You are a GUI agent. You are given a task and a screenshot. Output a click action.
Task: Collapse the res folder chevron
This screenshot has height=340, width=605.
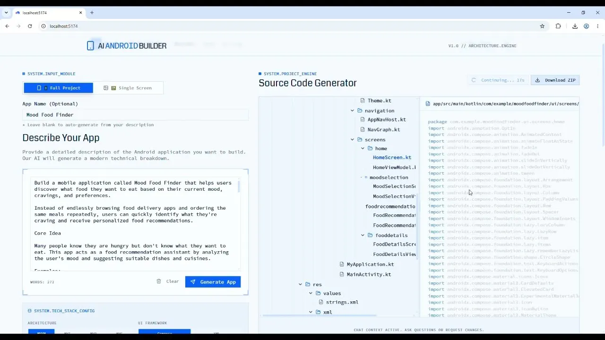click(300, 284)
